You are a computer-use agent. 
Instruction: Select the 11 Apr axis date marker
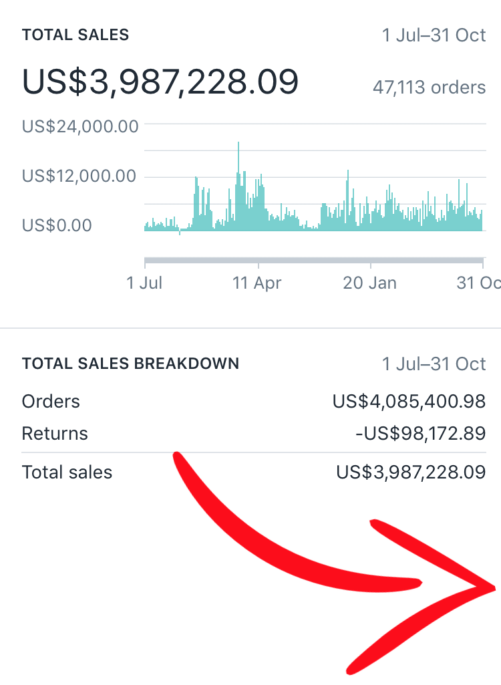[x=257, y=283]
